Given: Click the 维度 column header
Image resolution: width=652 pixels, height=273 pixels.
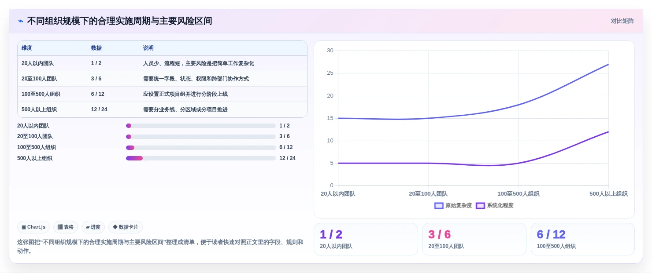Looking at the screenshot, I should [x=27, y=48].
